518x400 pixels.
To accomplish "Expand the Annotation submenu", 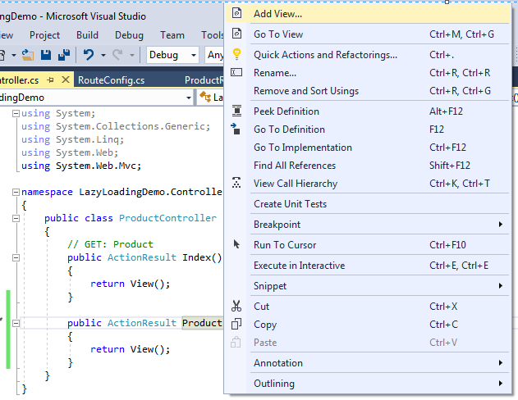I will [367, 363].
